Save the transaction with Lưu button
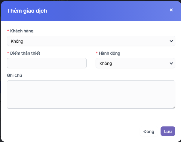181x142 pixels. coord(168,131)
